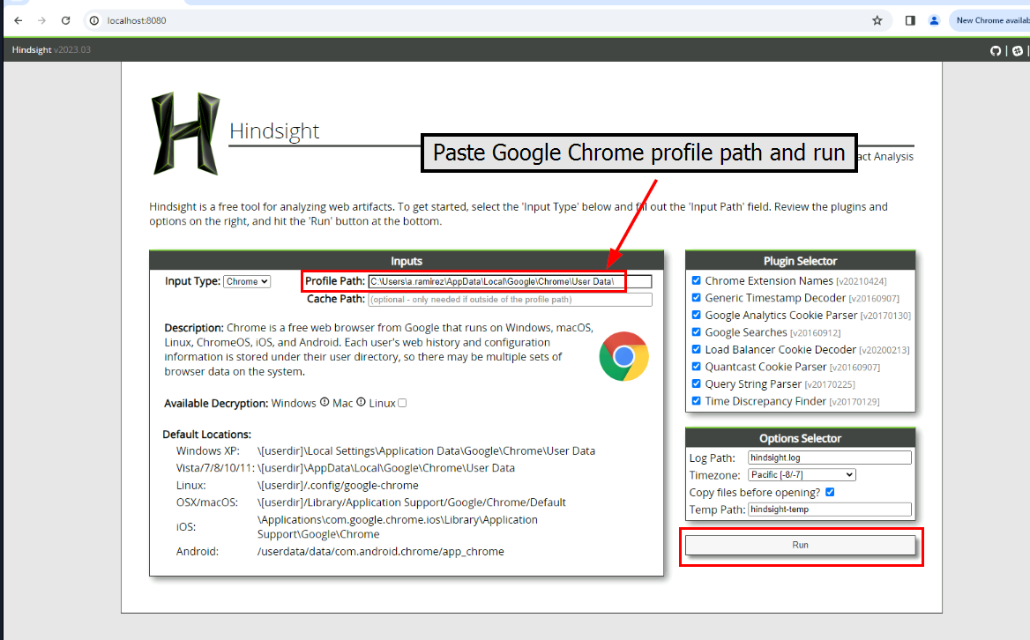Image resolution: width=1030 pixels, height=640 pixels.
Task: Click the Inputs panel header
Action: click(407, 261)
